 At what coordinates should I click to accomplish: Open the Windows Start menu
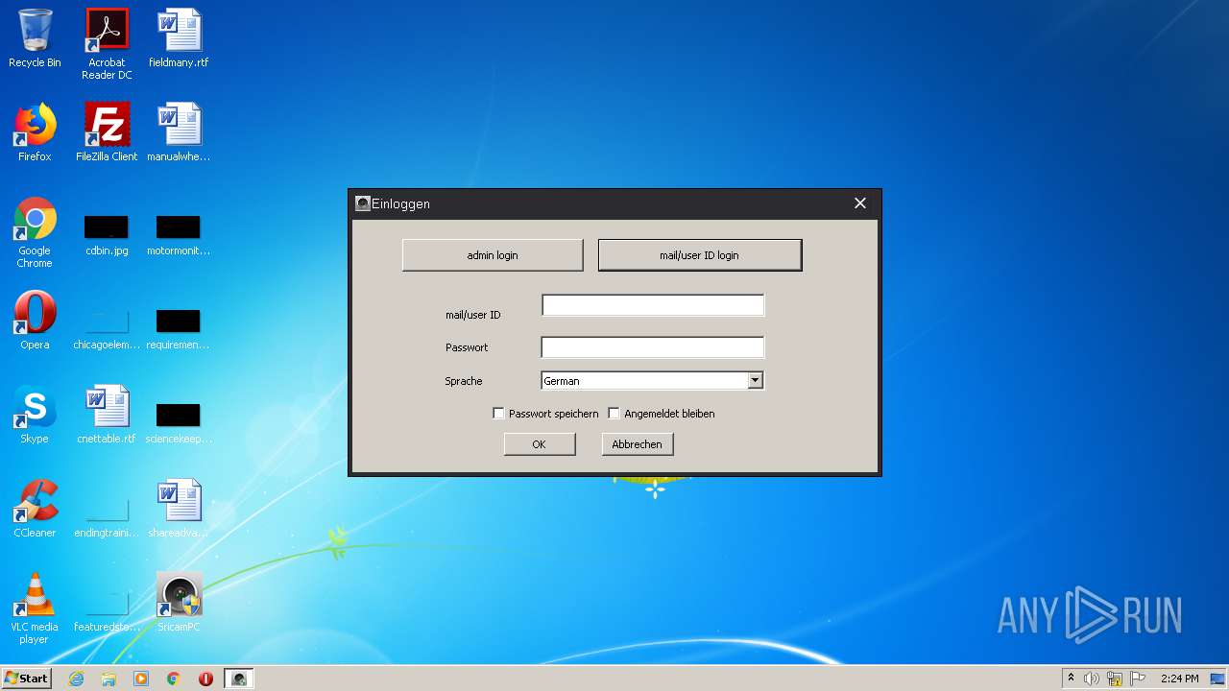coord(26,679)
